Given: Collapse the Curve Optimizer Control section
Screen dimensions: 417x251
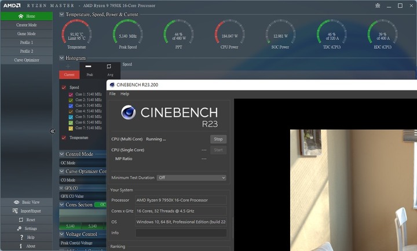Looking at the screenshot, I should (61, 172).
